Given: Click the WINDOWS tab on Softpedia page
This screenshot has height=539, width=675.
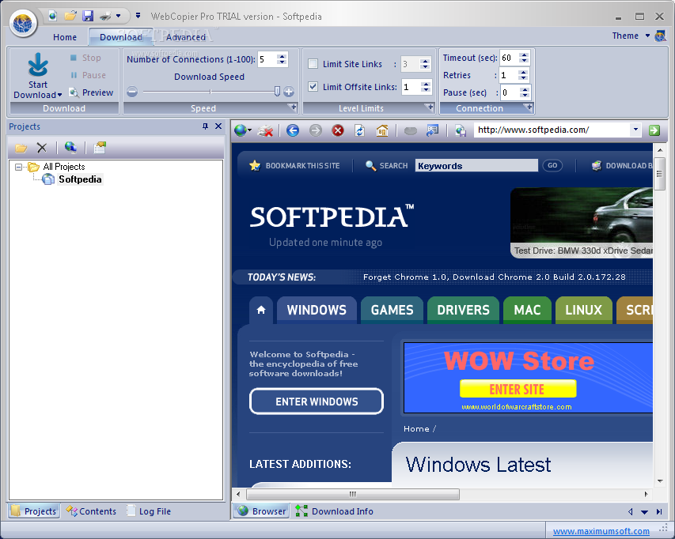Looking at the screenshot, I should coord(317,310).
